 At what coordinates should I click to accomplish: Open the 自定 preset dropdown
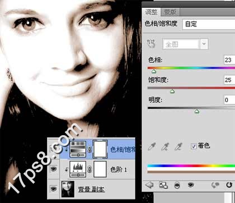[x=209, y=24]
